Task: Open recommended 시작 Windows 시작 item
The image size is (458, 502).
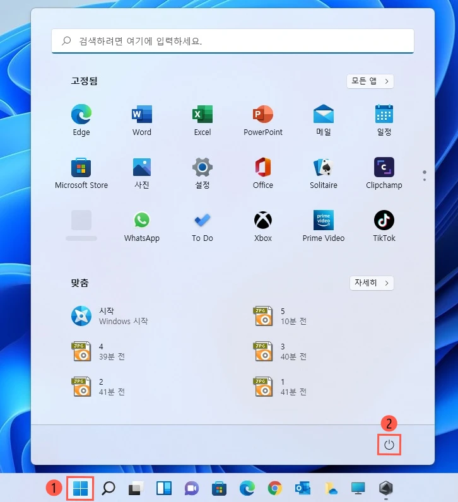Action: coord(109,316)
